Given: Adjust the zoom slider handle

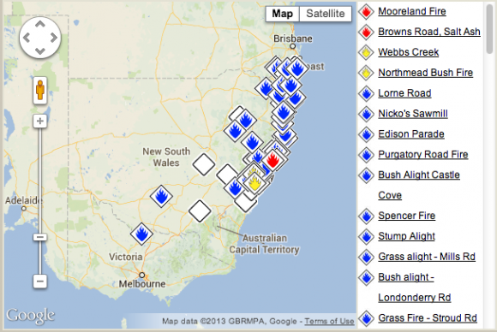Looking at the screenshot, I should [x=40, y=237].
